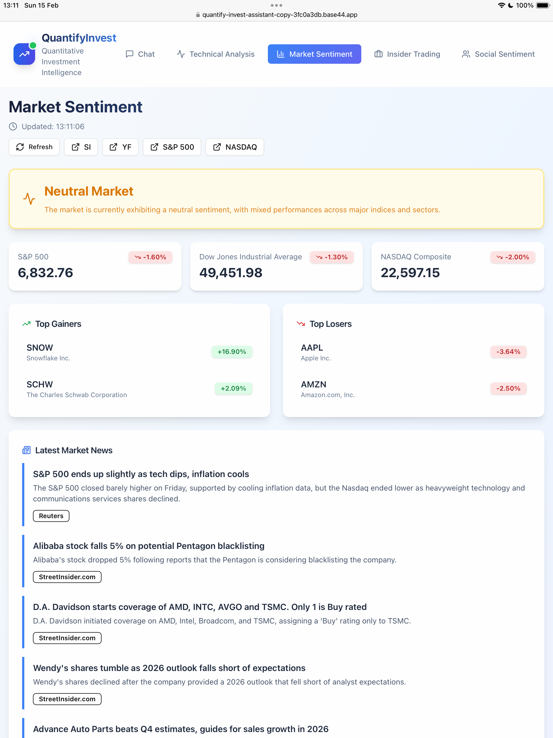Click the +2.09% badge for SCHW

[234, 388]
